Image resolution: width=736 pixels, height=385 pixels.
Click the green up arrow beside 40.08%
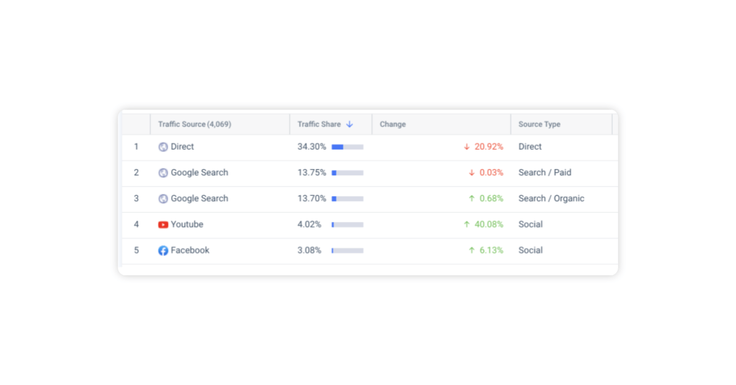[x=466, y=224]
